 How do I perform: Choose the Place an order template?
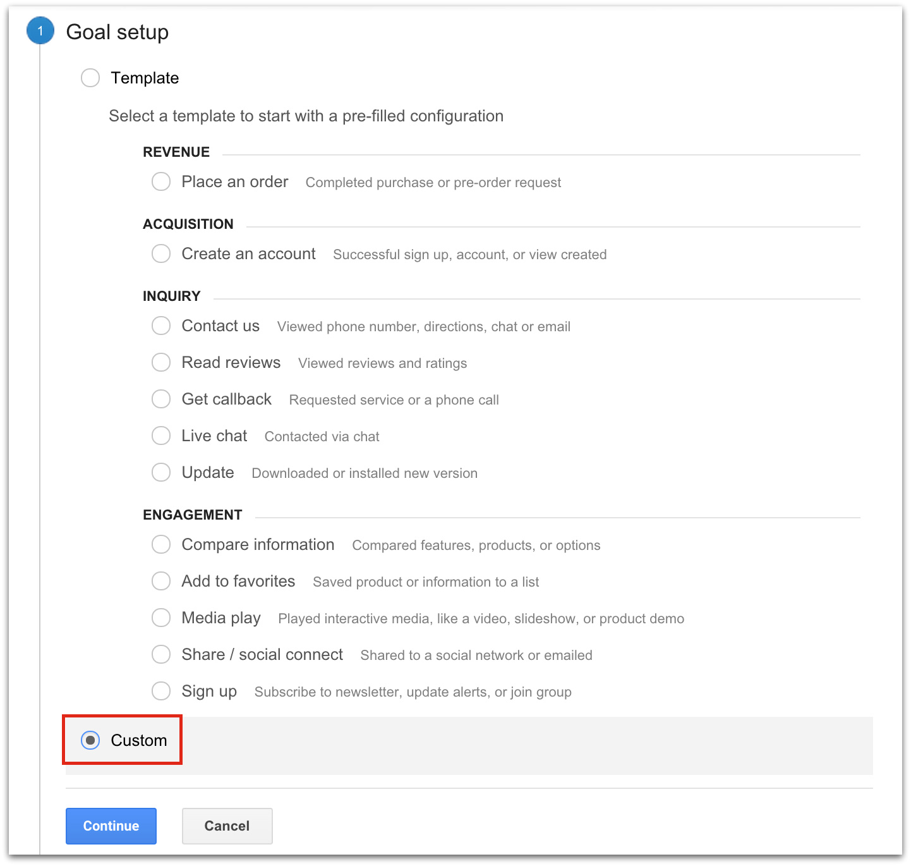click(x=161, y=182)
